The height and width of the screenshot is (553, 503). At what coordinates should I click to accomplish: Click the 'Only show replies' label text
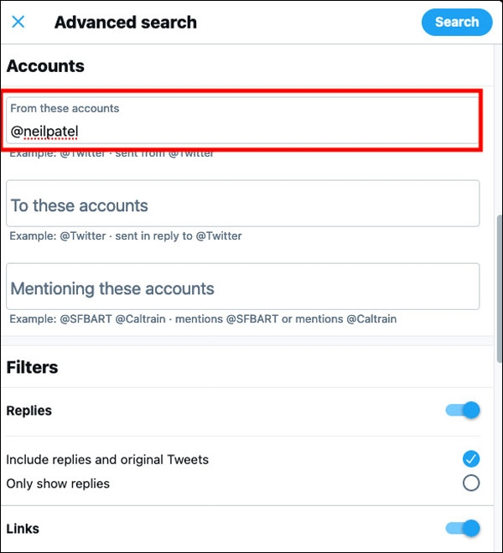[x=58, y=483]
